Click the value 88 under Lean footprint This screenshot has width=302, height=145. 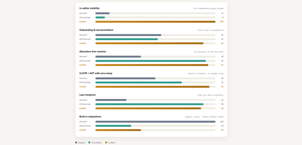coord(222,108)
